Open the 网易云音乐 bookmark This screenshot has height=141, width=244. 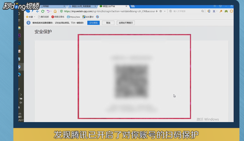[58, 17]
